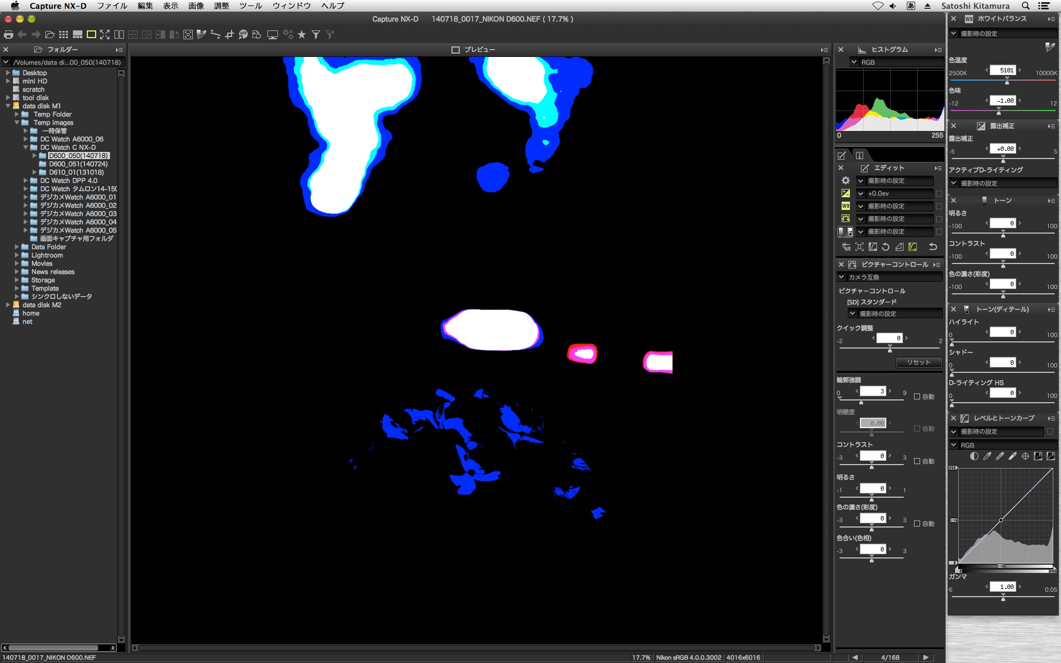Click the white balance WB icon
1061x663 pixels.
[845, 206]
